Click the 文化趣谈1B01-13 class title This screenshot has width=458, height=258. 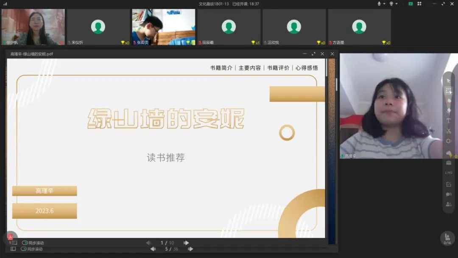[x=214, y=4]
